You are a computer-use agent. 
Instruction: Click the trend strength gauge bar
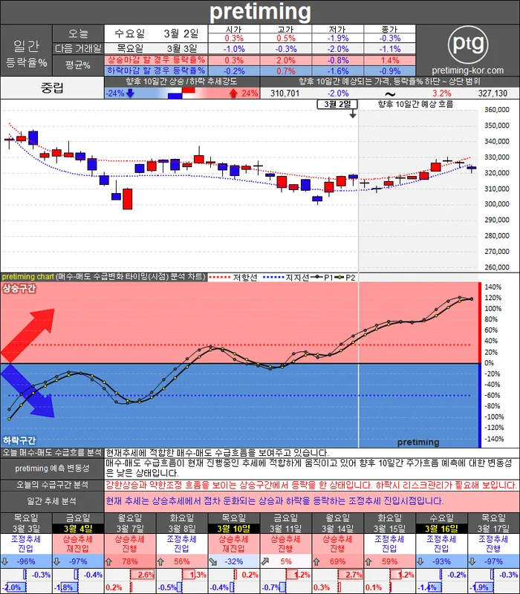tap(182, 94)
